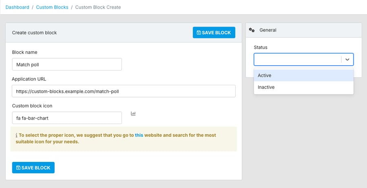This screenshot has height=188, width=367.
Task: Select Inactive status option
Action: pyautogui.click(x=303, y=87)
